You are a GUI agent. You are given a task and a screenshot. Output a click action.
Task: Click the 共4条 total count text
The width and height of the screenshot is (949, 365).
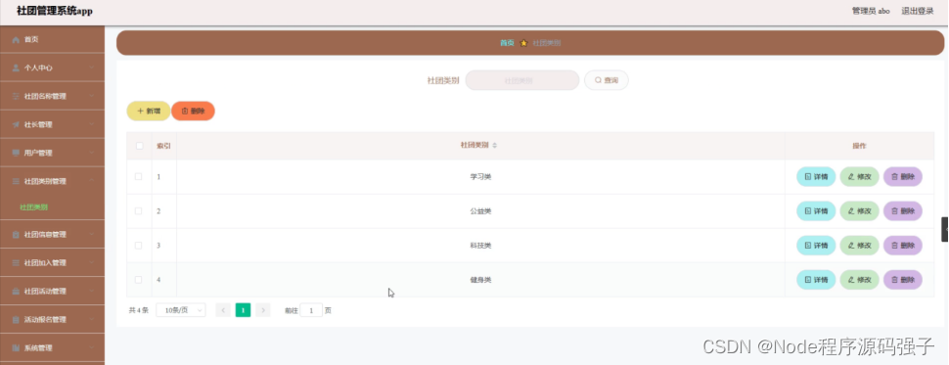pos(139,310)
